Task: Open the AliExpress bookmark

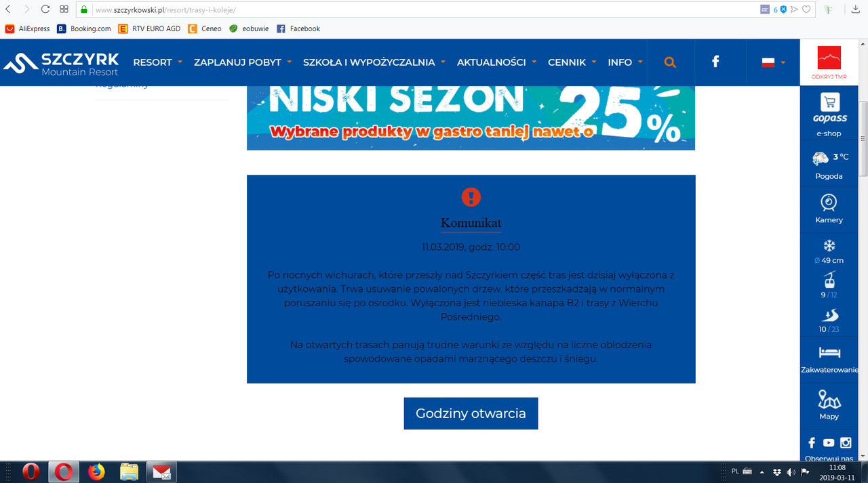Action: tap(28, 28)
